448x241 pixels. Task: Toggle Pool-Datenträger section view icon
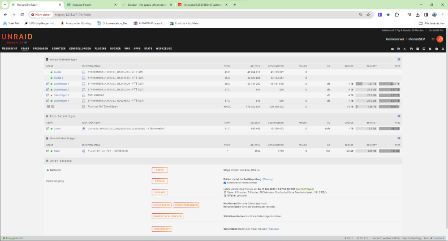(x=399, y=116)
